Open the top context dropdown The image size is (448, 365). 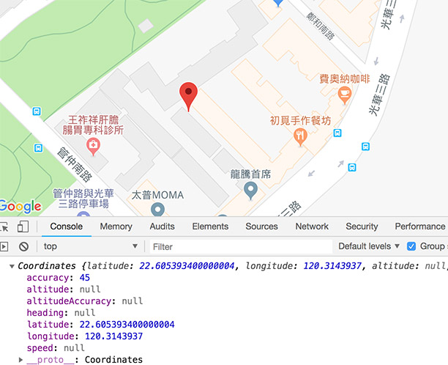tap(90, 246)
